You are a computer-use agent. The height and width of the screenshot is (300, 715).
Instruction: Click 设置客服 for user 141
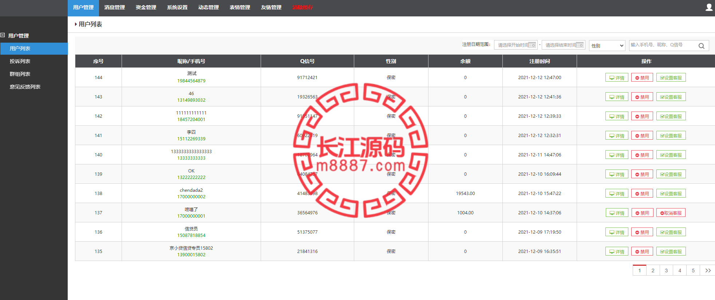671,136
